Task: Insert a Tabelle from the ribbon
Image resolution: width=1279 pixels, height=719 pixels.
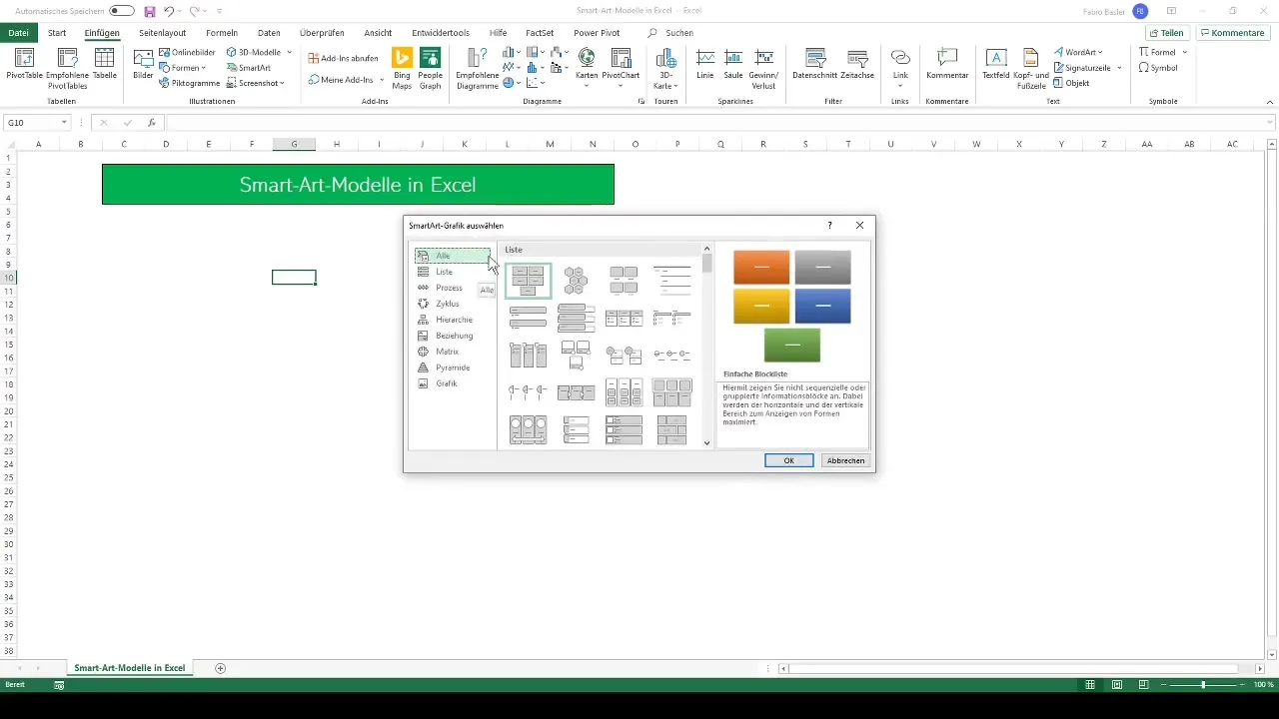Action: [105, 65]
